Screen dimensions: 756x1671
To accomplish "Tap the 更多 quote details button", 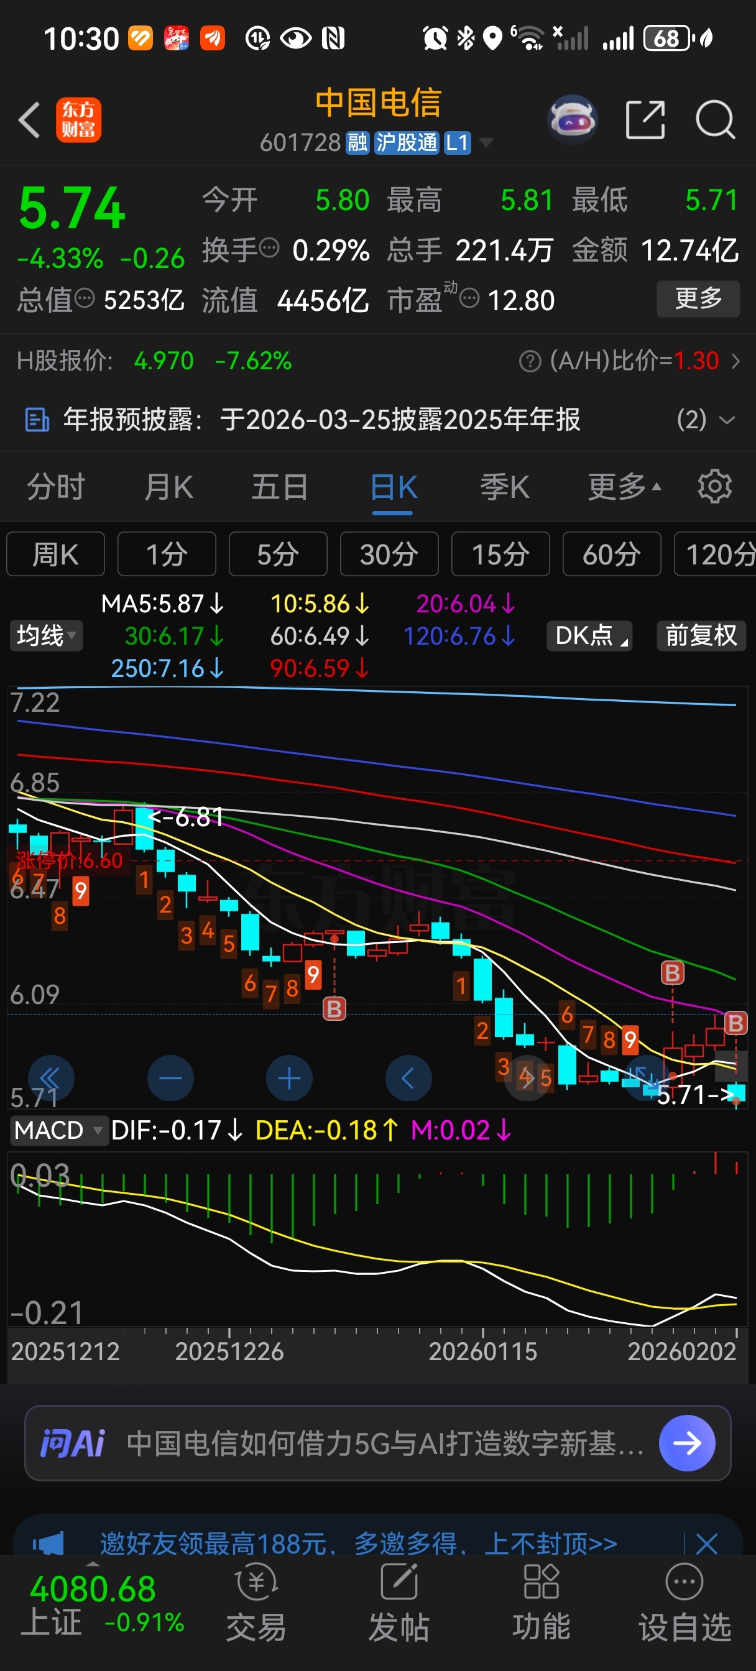I will coord(698,298).
